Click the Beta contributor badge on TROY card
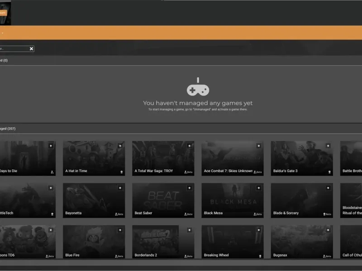This screenshot has height=271, width=362. [x=188, y=172]
